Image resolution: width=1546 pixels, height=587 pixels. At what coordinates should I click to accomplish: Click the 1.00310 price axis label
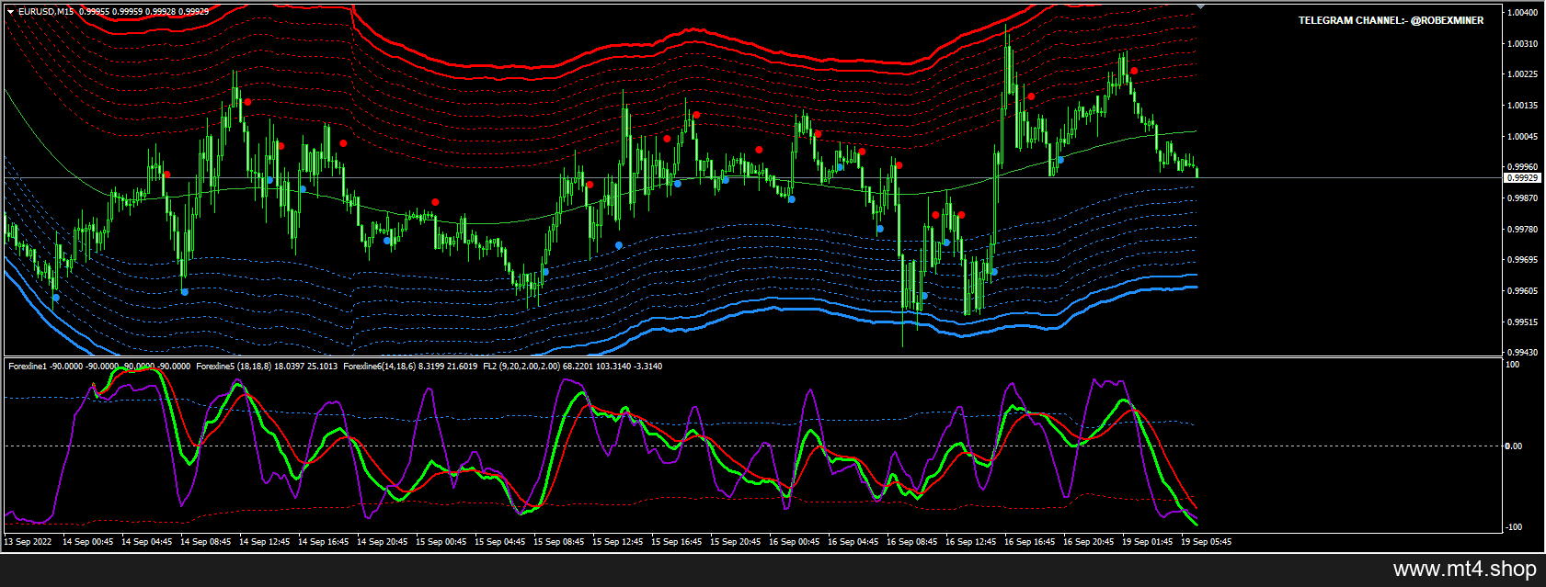click(x=1523, y=44)
